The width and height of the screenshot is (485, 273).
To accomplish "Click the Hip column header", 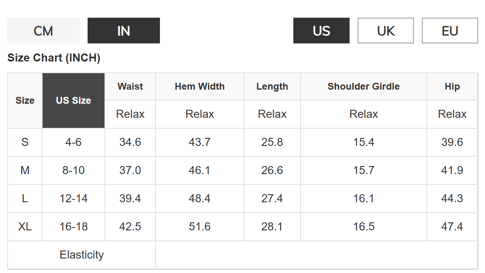I will (x=452, y=86).
